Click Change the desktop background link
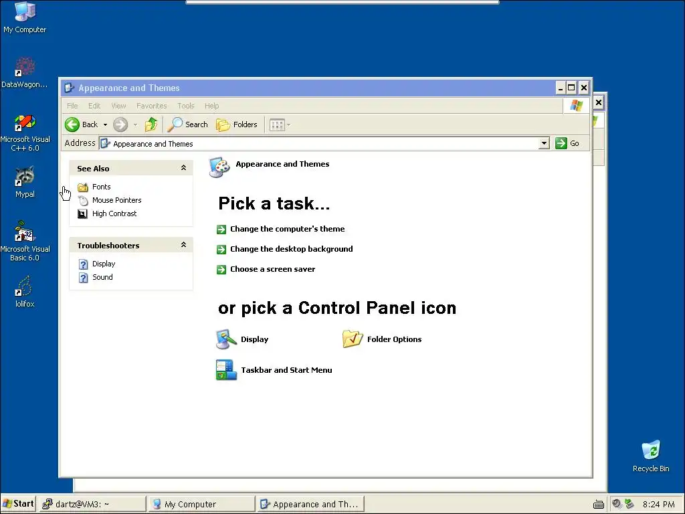 coord(292,249)
